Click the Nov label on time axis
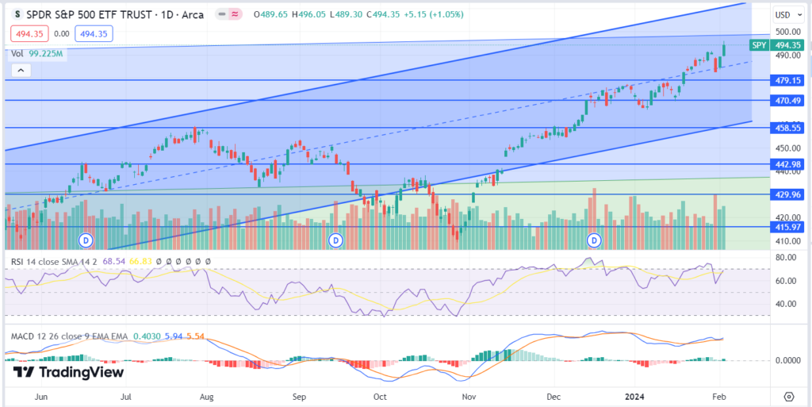This screenshot has height=407, width=812. tap(469, 397)
